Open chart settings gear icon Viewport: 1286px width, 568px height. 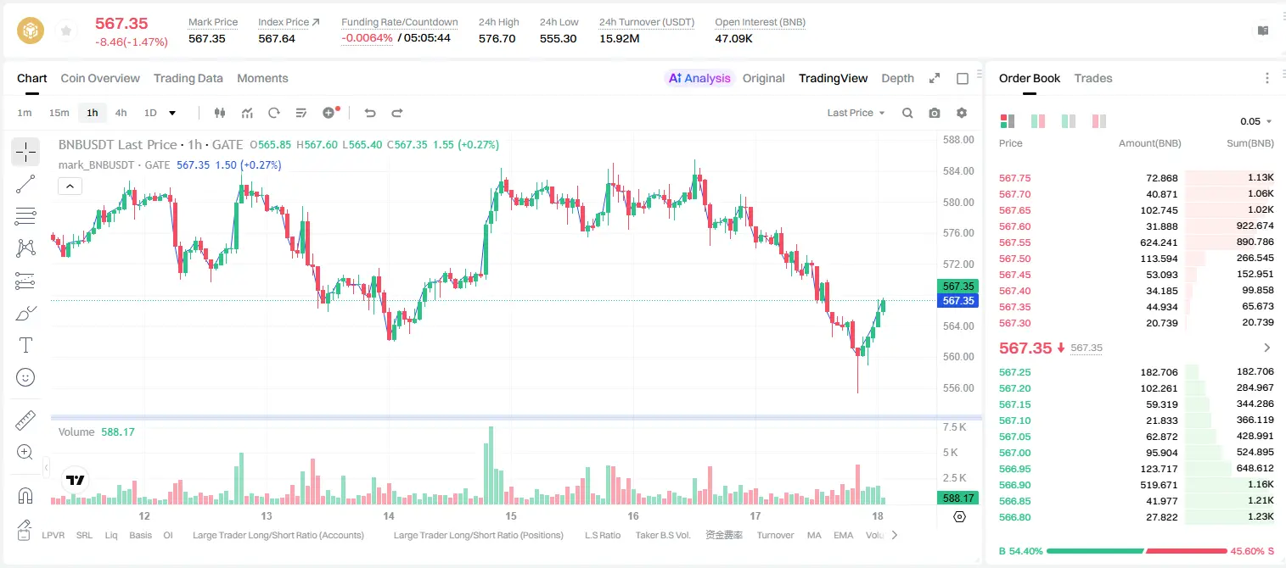click(962, 113)
